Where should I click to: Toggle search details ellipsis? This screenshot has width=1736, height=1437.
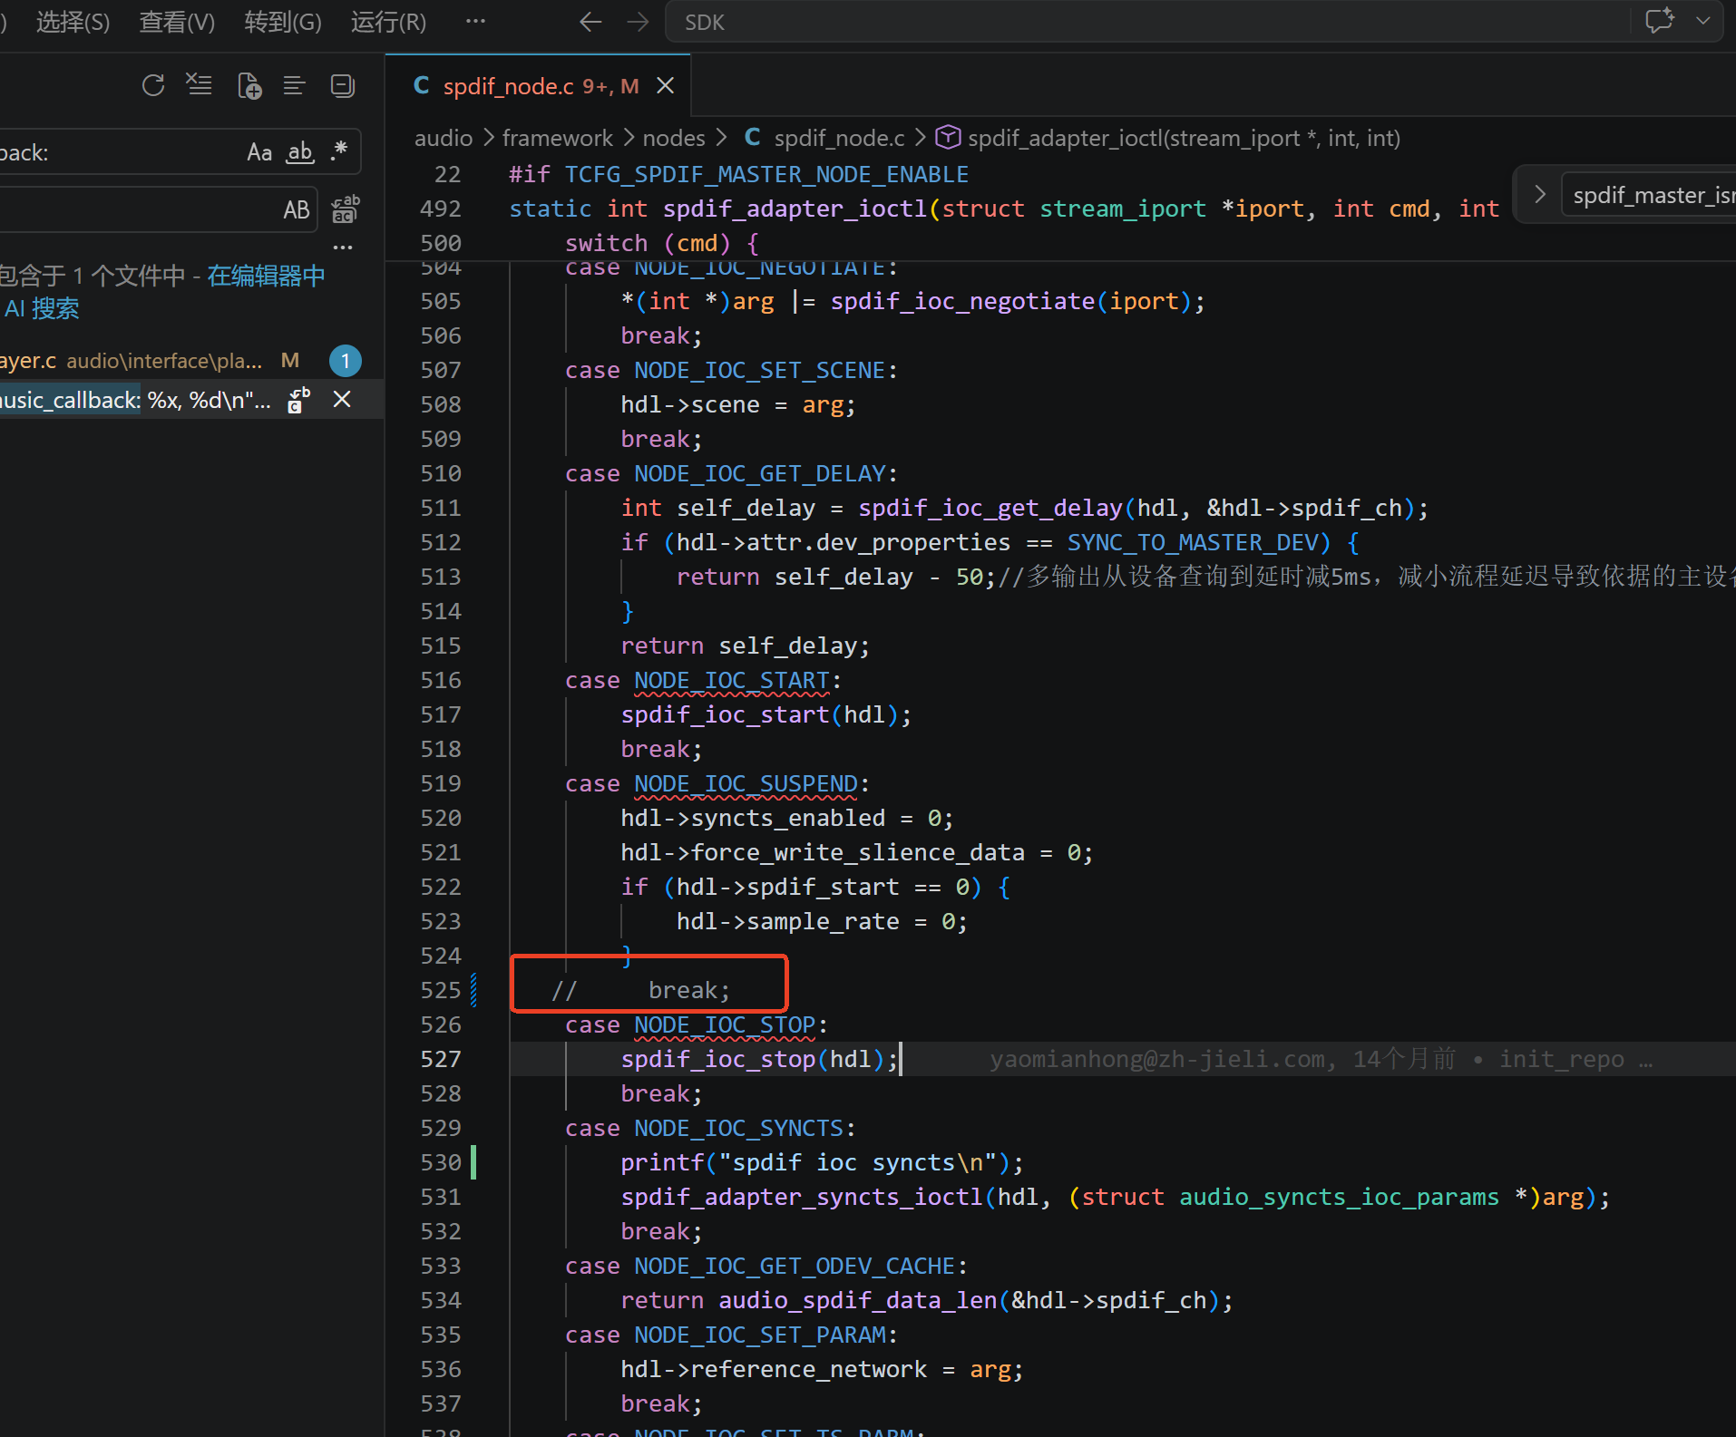(x=343, y=247)
